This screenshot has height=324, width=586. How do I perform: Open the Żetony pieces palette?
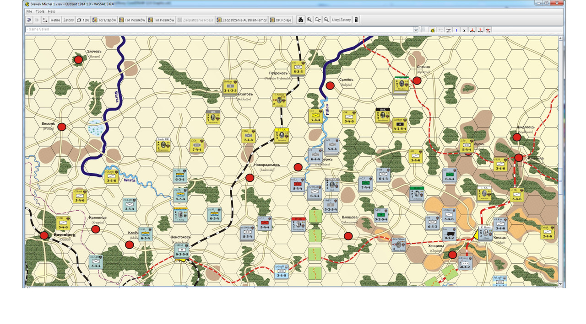69,20
